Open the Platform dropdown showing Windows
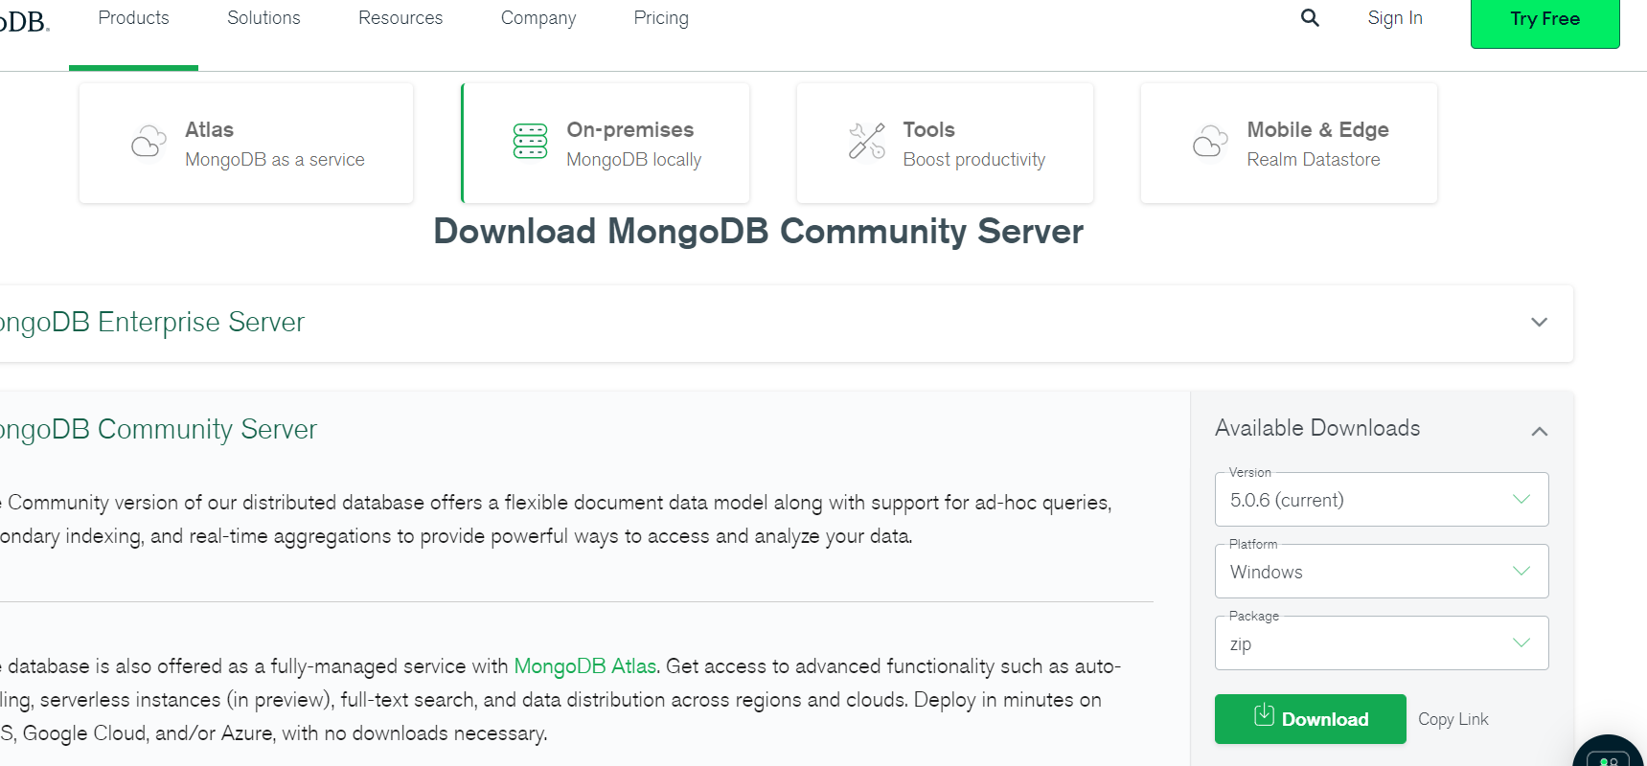Viewport: 1647px width, 766px height. coord(1382,571)
